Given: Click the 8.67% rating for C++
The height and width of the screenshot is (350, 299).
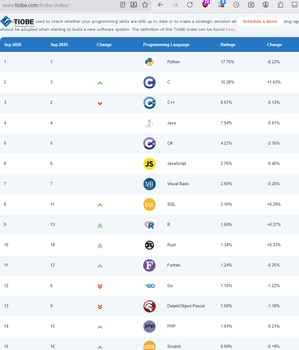Looking at the screenshot, I should coord(226,103).
